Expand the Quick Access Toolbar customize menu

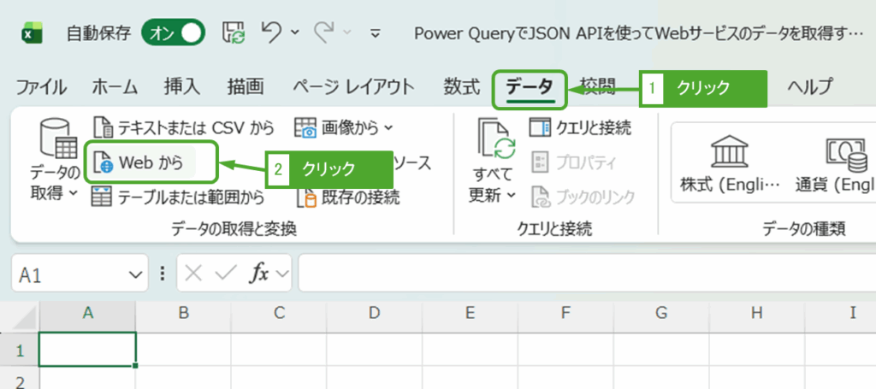[375, 34]
